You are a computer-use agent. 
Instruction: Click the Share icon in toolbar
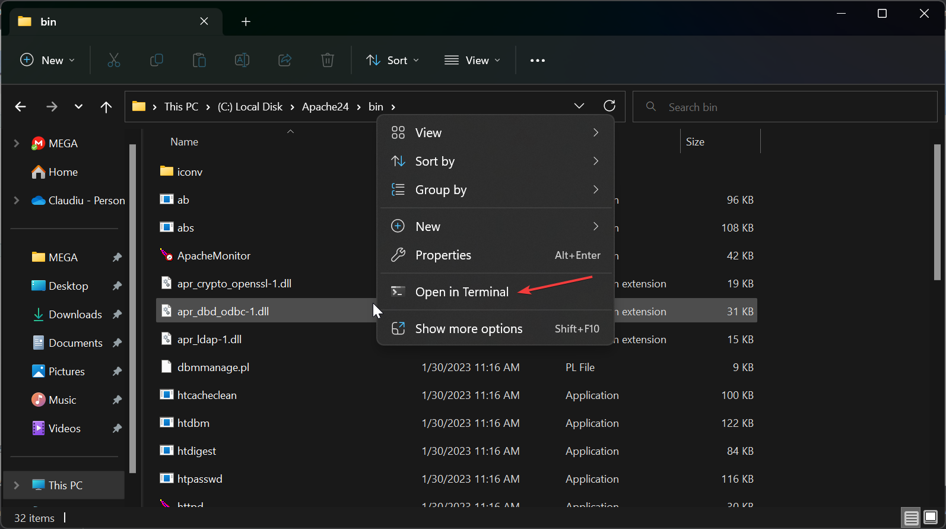point(285,60)
